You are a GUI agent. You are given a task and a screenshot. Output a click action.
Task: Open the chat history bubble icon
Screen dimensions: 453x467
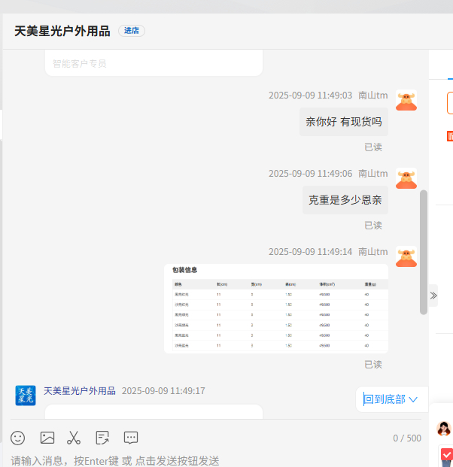[x=131, y=437]
